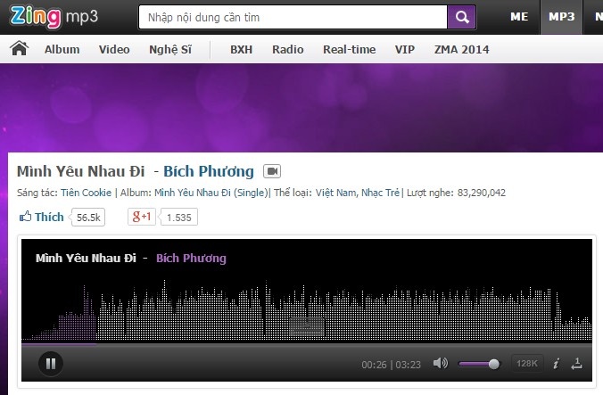Click the Google +1 button
This screenshot has width=603, height=395.
[141, 217]
